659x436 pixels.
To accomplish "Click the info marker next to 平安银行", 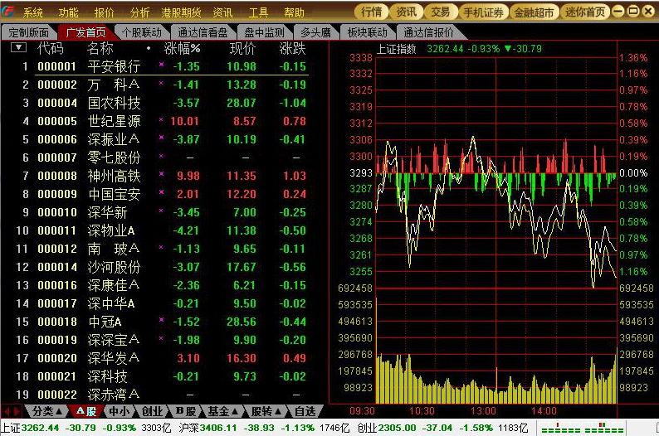I will coord(161,66).
